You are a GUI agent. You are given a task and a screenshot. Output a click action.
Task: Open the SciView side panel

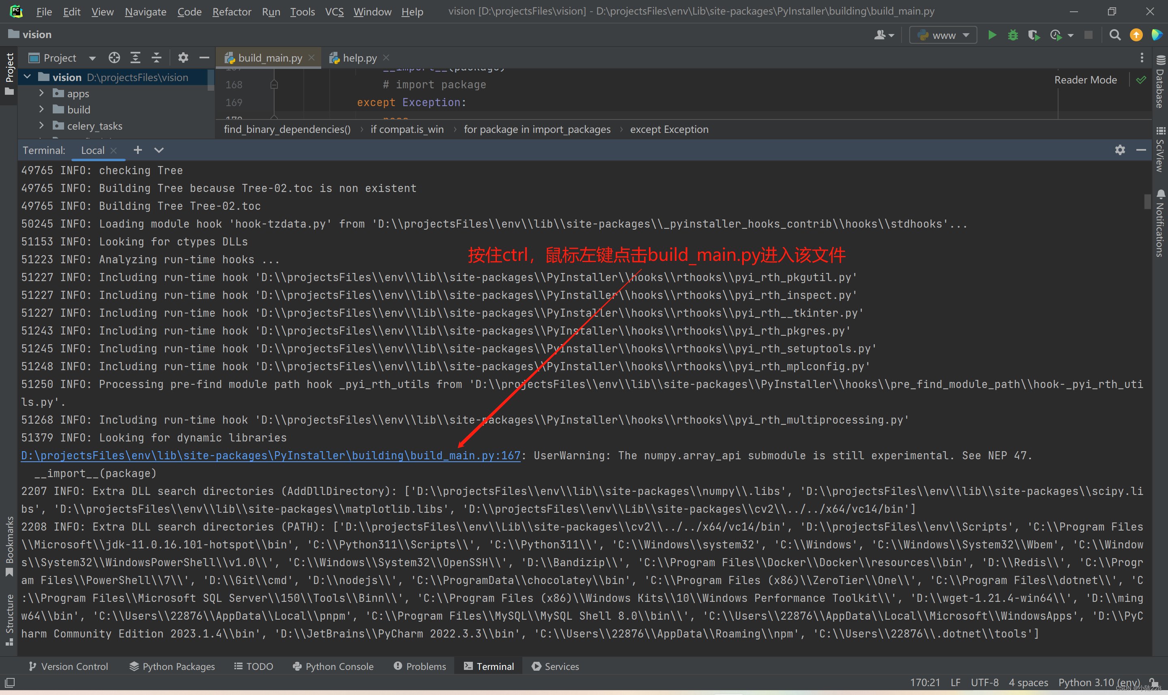[1160, 150]
